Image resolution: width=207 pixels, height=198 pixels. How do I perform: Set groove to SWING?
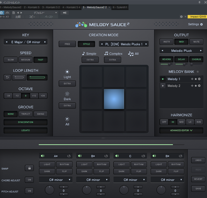[40, 114]
